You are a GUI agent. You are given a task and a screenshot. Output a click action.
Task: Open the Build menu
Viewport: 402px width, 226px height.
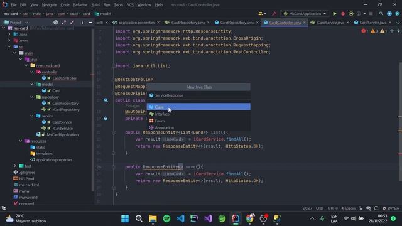tap(95, 4)
